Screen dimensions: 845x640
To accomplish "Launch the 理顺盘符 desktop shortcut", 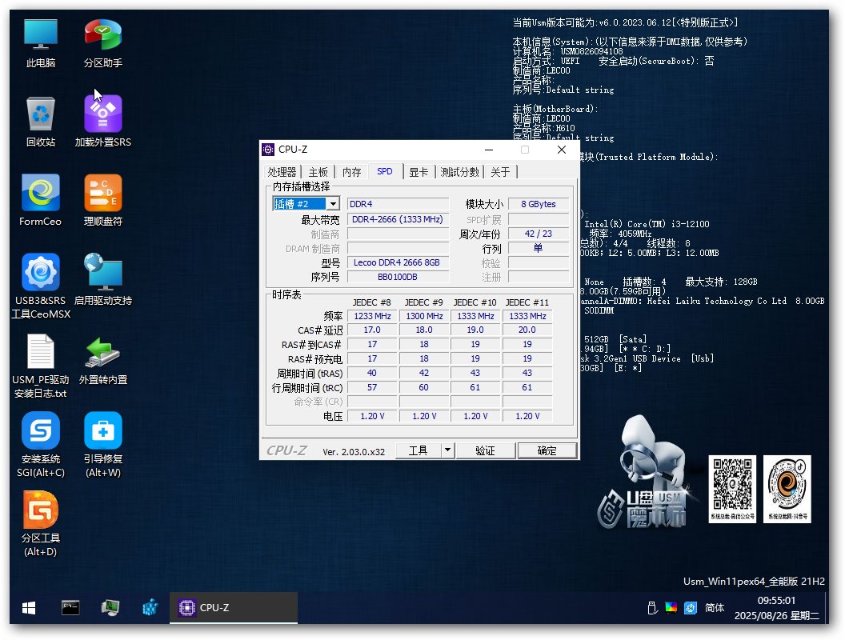I will (x=103, y=201).
